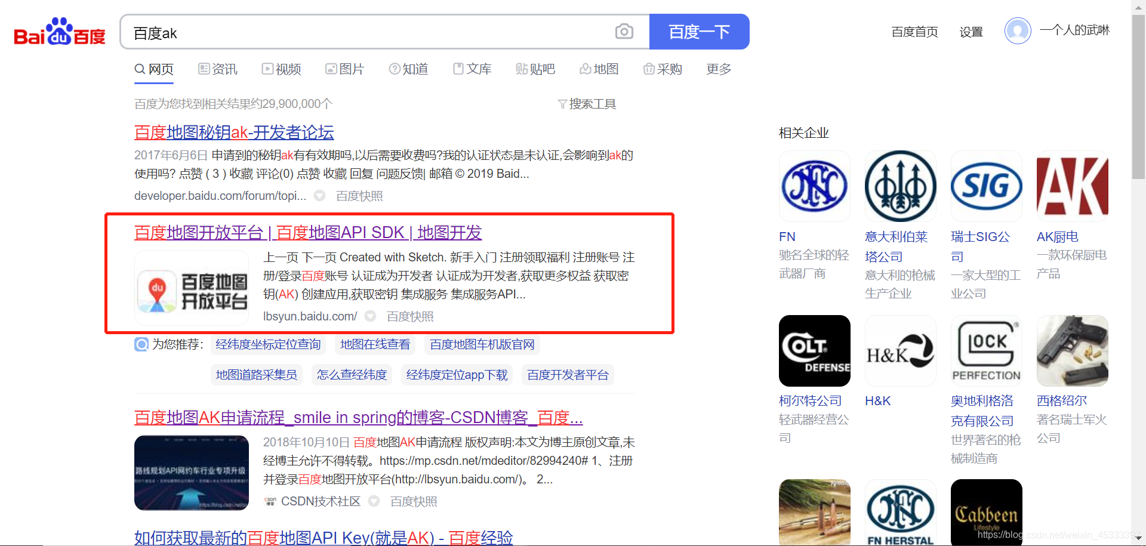Click recommended search 经纬度坐标定位查询
The image size is (1146, 546).
[x=268, y=344]
